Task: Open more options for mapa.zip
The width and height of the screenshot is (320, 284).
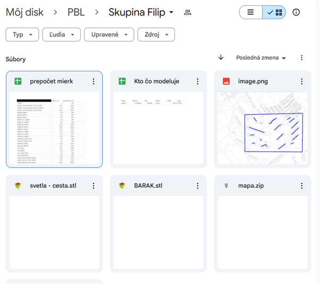Action: [x=301, y=186]
